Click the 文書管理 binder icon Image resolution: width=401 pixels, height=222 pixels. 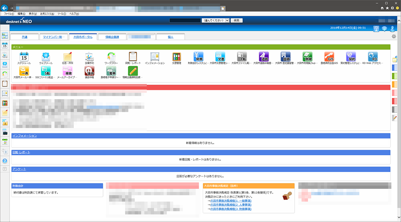click(176, 56)
